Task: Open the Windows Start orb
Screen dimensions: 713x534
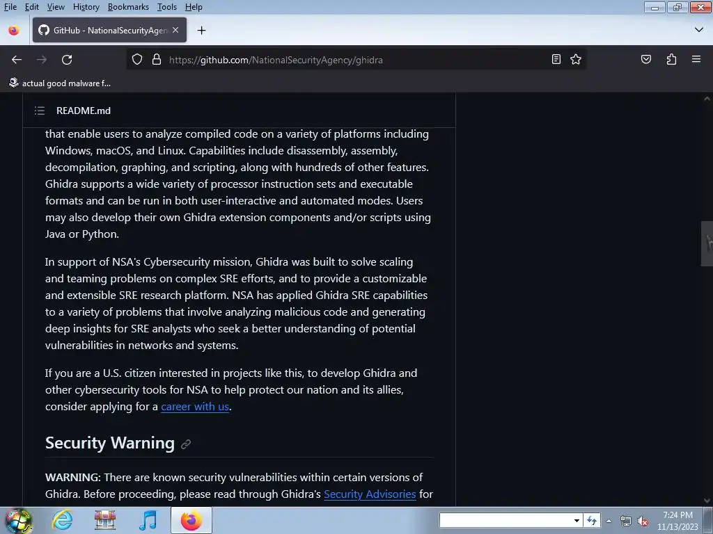Action: 19,520
